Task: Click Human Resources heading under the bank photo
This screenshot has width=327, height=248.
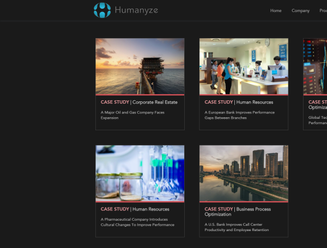Action: (x=239, y=102)
